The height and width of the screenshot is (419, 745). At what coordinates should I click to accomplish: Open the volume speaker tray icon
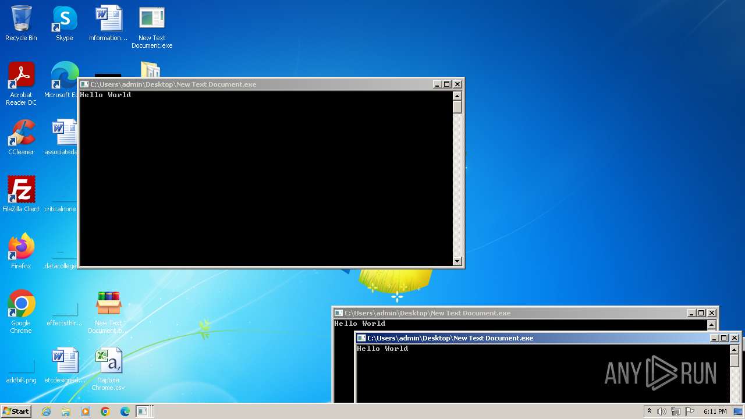click(662, 411)
